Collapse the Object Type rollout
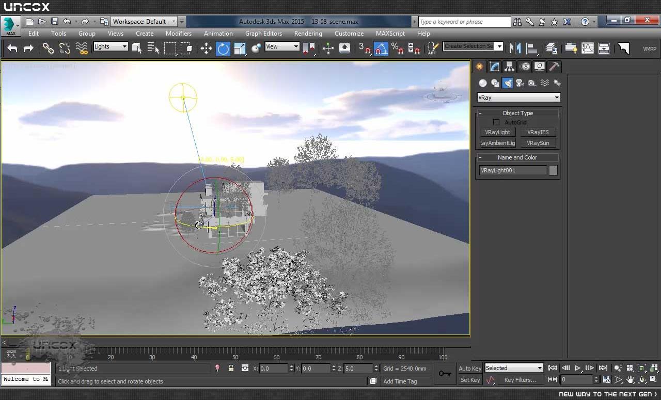This screenshot has width=661, height=400. 517,113
